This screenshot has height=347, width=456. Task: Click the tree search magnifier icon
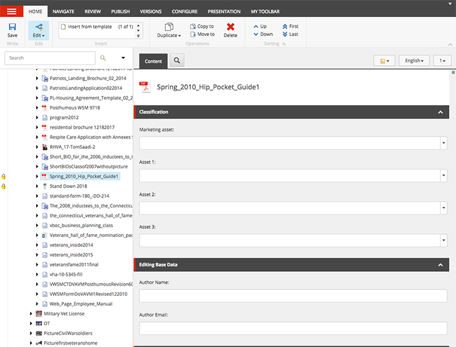tap(103, 58)
